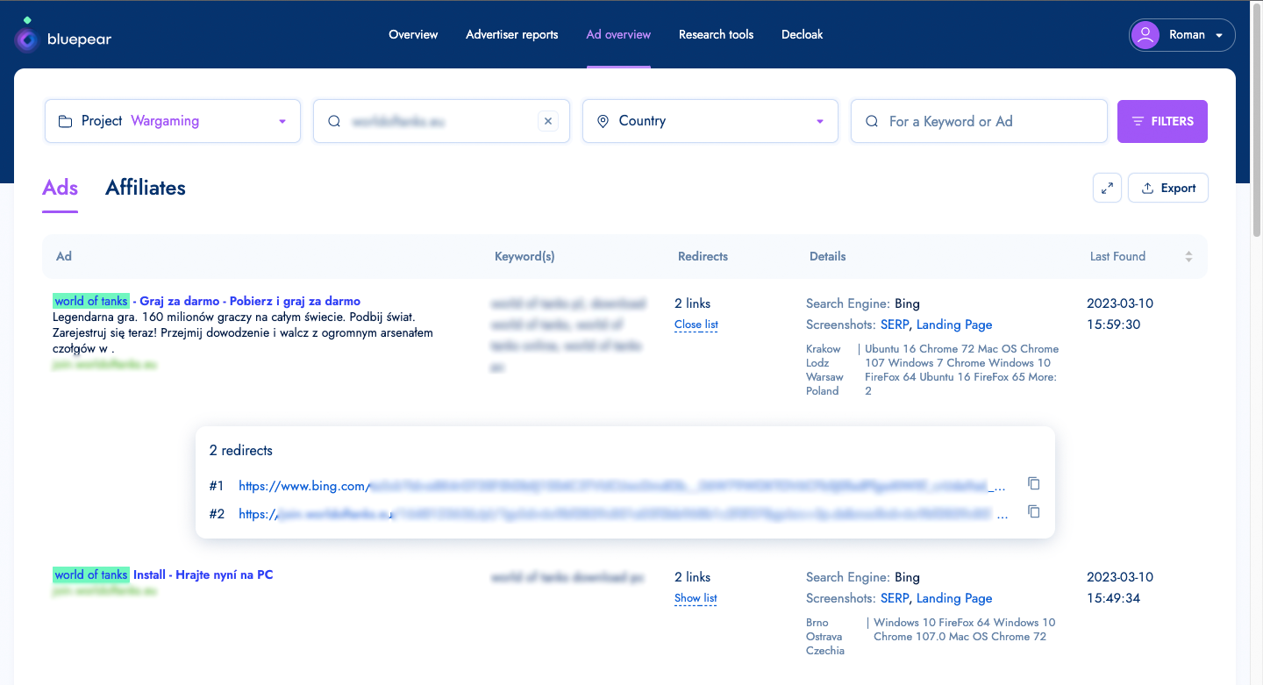1263x685 pixels.
Task: Copy redirect #1 URL with copy icon
Action: [1033, 484]
